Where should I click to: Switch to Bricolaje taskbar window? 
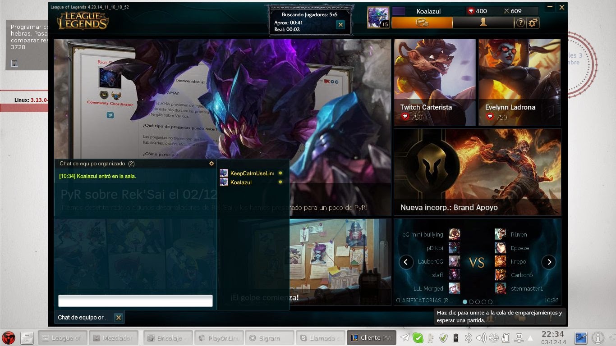pos(168,337)
